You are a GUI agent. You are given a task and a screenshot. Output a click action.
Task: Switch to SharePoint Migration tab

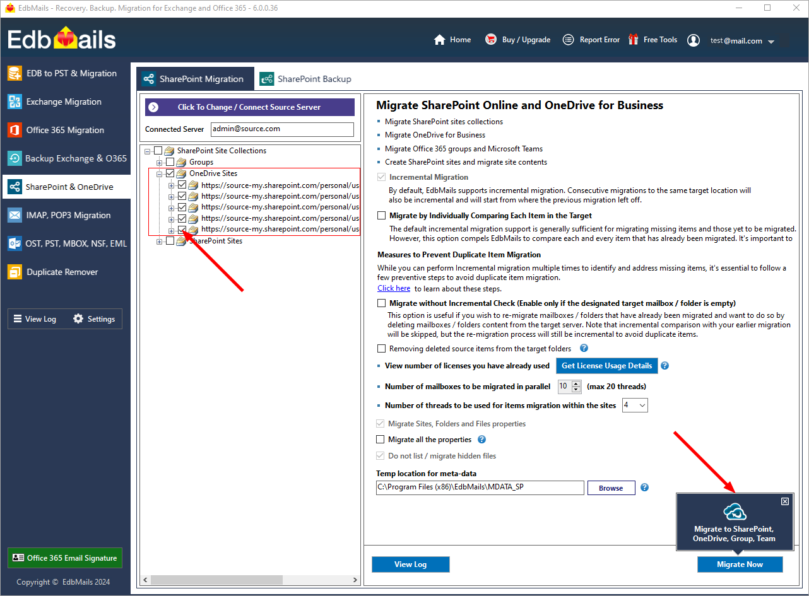coord(195,79)
